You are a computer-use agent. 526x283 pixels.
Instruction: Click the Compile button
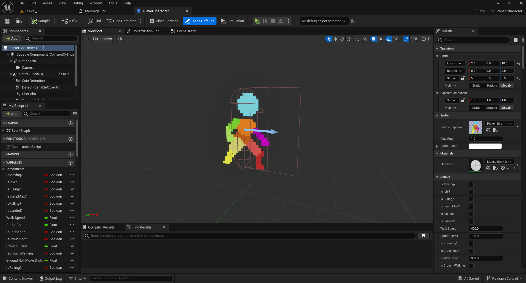(41, 21)
